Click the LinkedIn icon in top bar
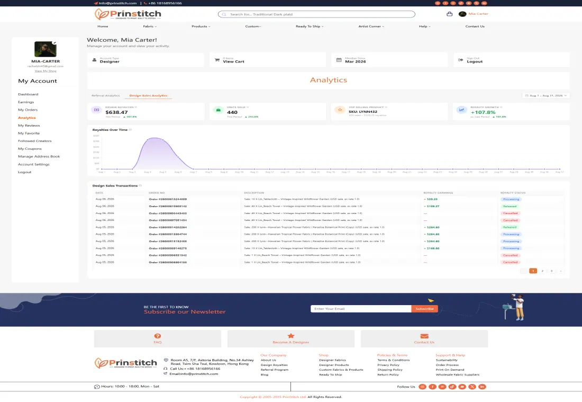The height and width of the screenshot is (402, 582). [x=484, y=3]
